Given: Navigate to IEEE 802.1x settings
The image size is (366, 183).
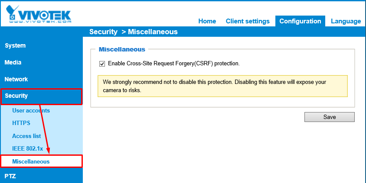Looking at the screenshot, I should (28, 148).
